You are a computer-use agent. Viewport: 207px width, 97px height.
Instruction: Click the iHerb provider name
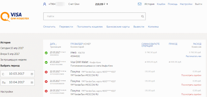(x=73, y=52)
